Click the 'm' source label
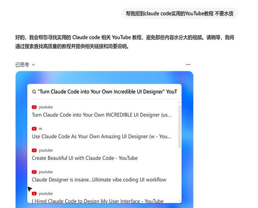Viewport: 258px width, 208px height. point(40,129)
